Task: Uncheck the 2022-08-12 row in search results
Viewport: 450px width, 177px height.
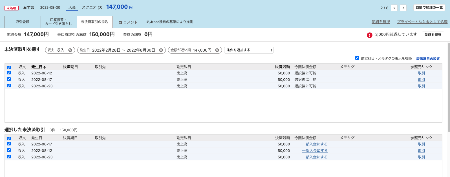Action: click(x=9, y=73)
